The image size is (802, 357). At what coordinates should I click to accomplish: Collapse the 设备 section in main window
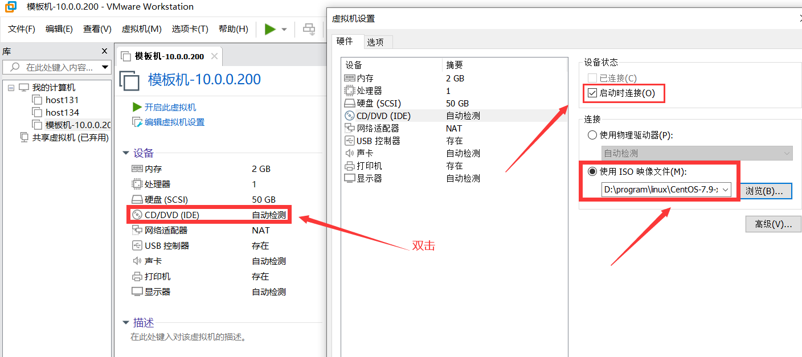coord(125,153)
